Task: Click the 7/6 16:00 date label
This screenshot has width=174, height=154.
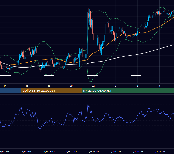Action: [x=27, y=151]
